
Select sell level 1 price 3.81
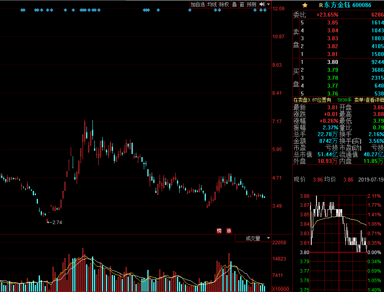[x=333, y=54]
